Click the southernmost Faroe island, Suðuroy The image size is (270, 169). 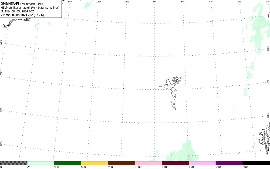(173, 105)
